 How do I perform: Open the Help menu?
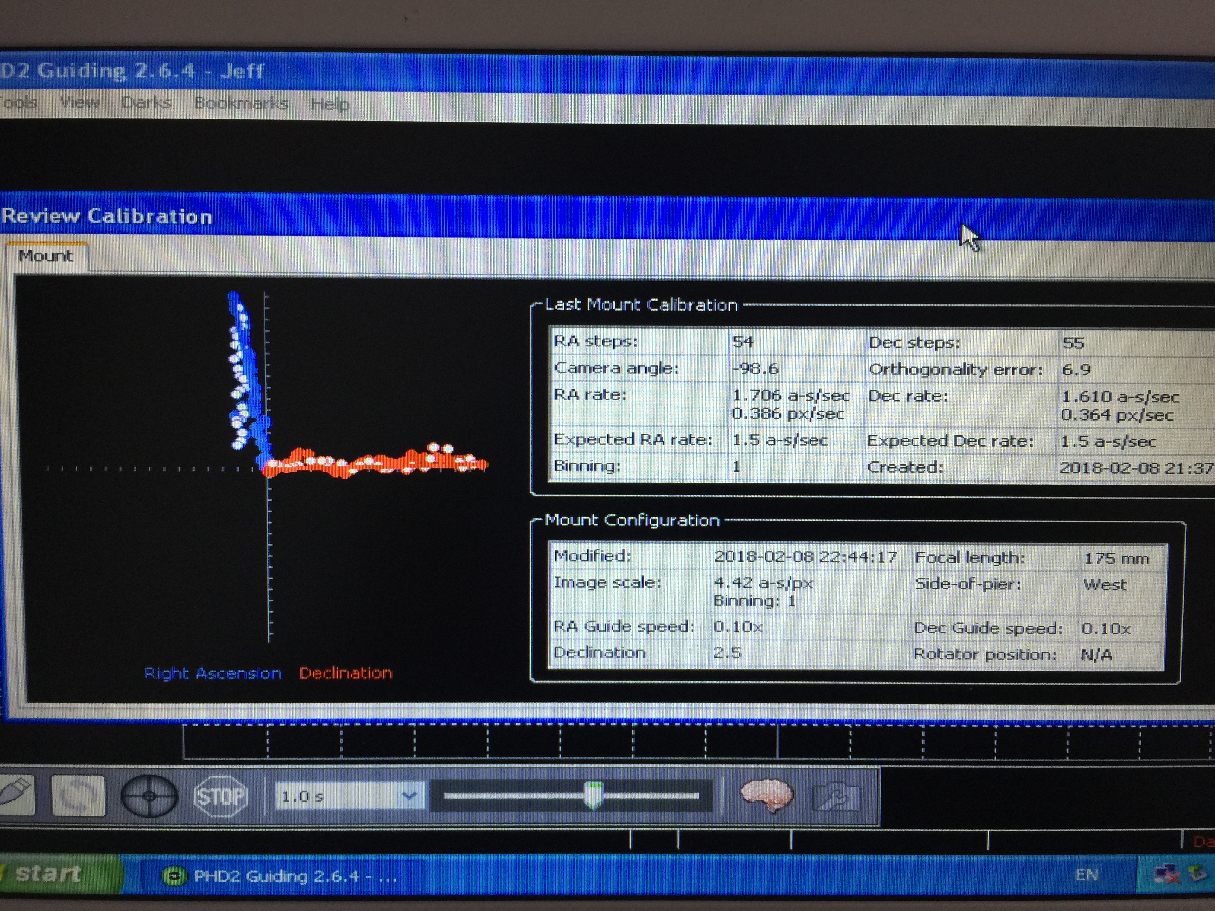329,104
